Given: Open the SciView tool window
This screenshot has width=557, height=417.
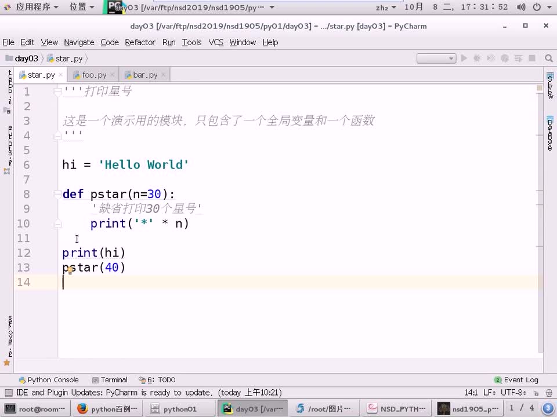Looking at the screenshot, I should coord(550,86).
